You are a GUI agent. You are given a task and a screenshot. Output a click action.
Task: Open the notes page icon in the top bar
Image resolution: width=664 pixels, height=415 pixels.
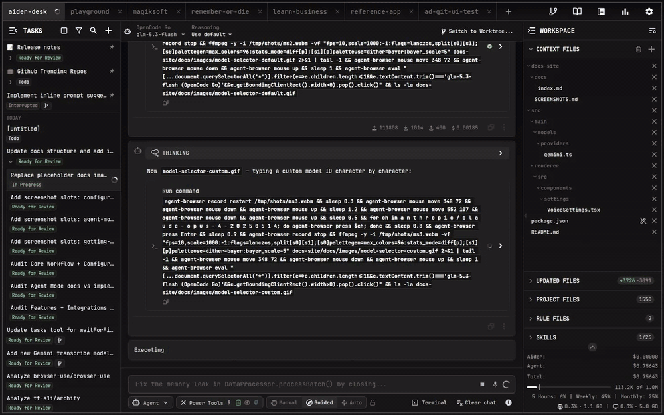click(x=602, y=11)
